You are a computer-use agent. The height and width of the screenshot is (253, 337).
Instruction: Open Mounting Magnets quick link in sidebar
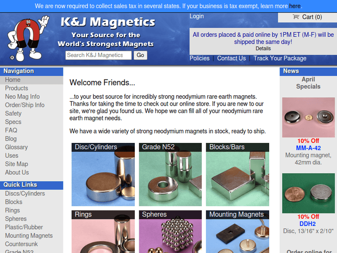[31, 235]
